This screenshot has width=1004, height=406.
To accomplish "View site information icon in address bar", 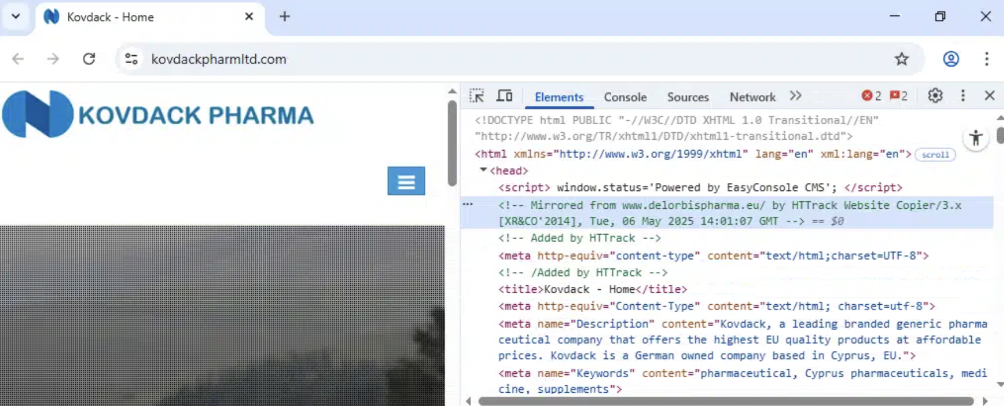I will pos(132,59).
